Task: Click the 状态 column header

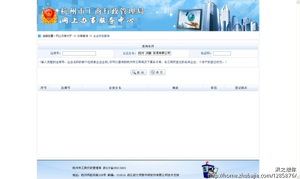Action: click(214, 88)
